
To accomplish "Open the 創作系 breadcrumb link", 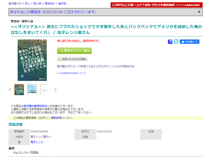I will pyautogui.click(x=62, y=4).
